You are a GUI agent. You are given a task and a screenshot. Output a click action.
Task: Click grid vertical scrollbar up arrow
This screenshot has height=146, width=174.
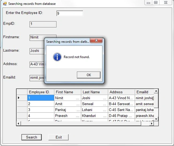156,91
